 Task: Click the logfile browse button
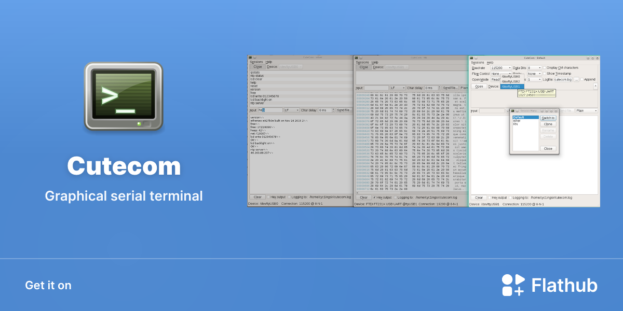[576, 79]
